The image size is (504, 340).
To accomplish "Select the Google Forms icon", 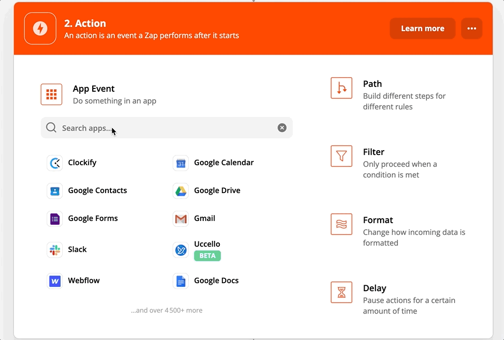I will (55, 219).
